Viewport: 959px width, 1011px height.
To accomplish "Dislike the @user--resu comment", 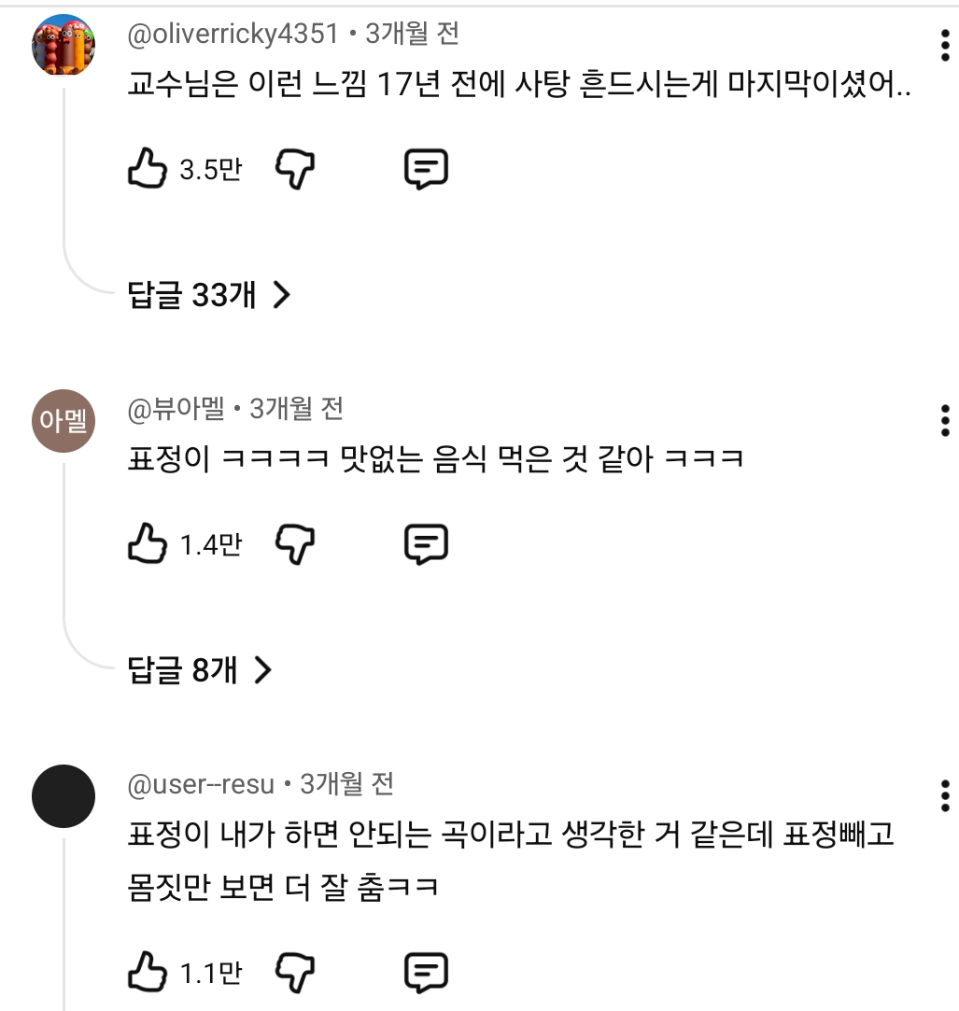I will (295, 974).
